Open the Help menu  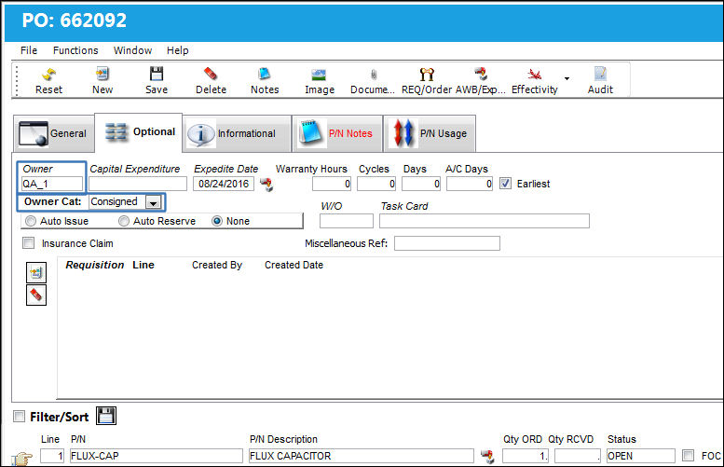point(177,50)
